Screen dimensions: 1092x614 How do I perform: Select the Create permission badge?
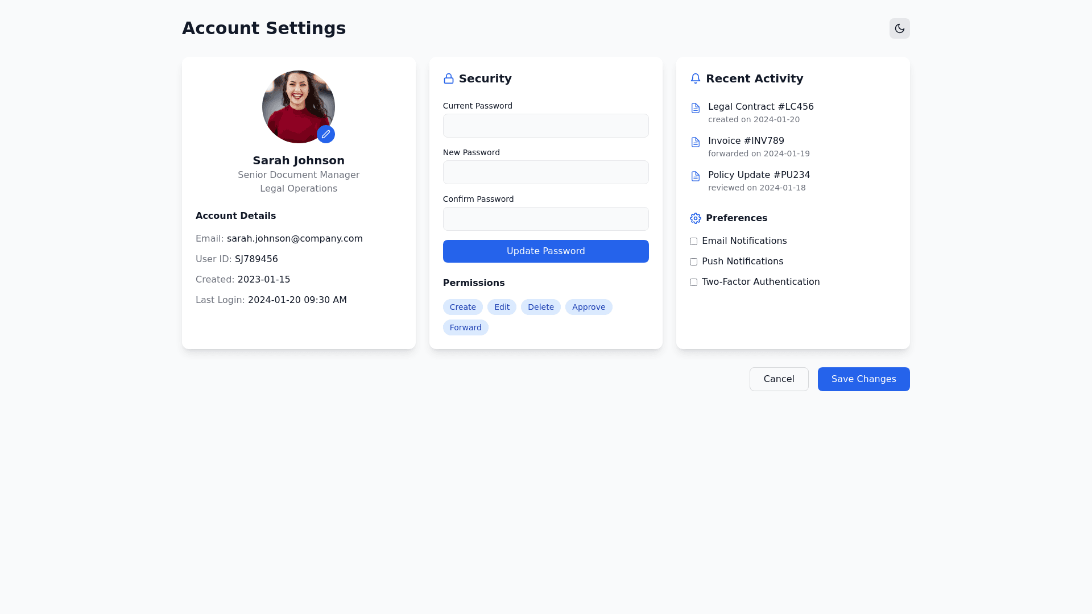pos(462,306)
